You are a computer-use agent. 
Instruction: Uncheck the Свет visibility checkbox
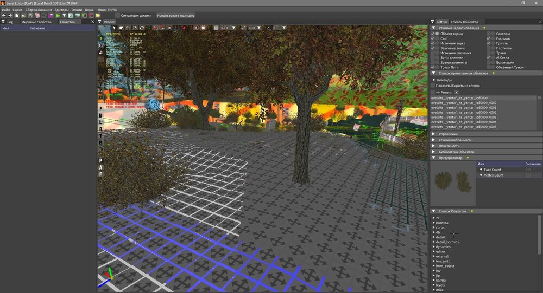(x=433, y=38)
